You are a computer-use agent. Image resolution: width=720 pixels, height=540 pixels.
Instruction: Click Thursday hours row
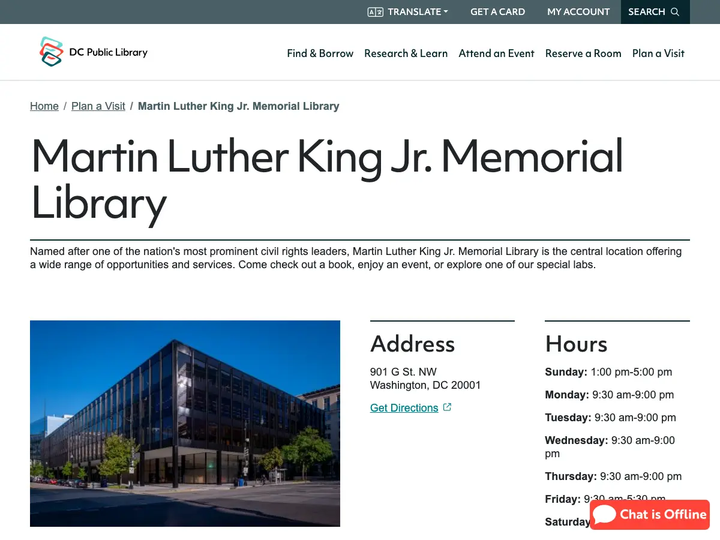(x=613, y=476)
